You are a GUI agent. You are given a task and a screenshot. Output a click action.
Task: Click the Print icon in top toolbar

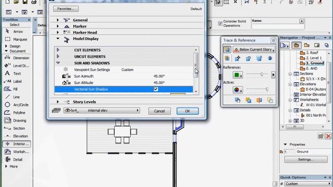tap(34, 2)
